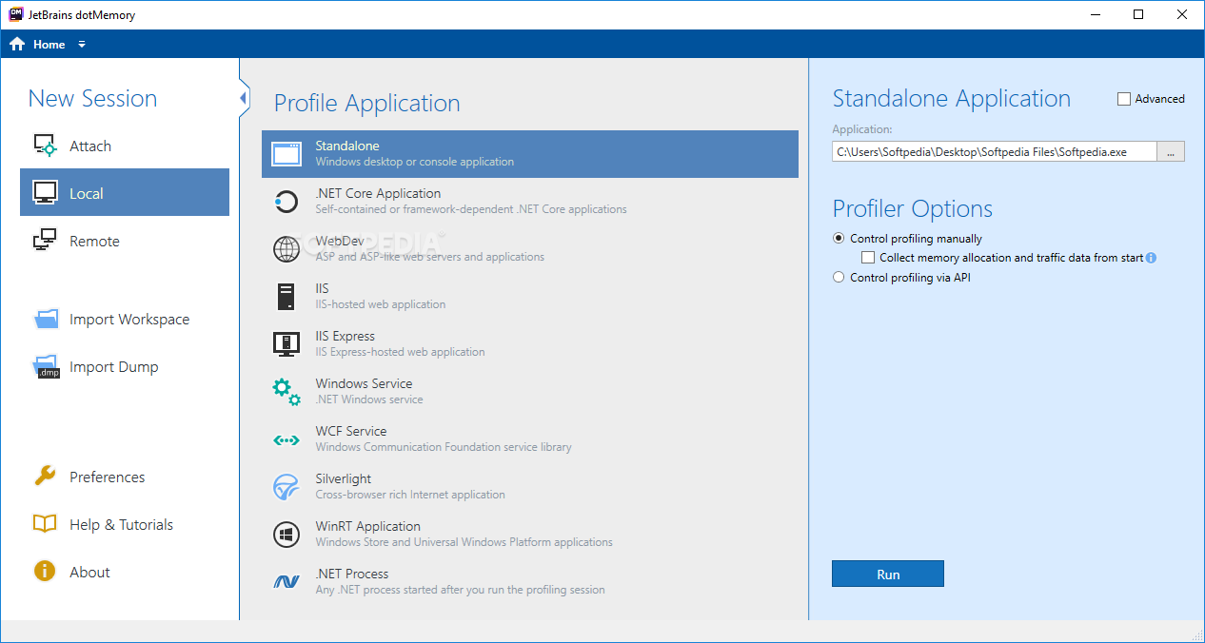The width and height of the screenshot is (1205, 643).
Task: Choose Windows Service profile type
Action: 530,392
